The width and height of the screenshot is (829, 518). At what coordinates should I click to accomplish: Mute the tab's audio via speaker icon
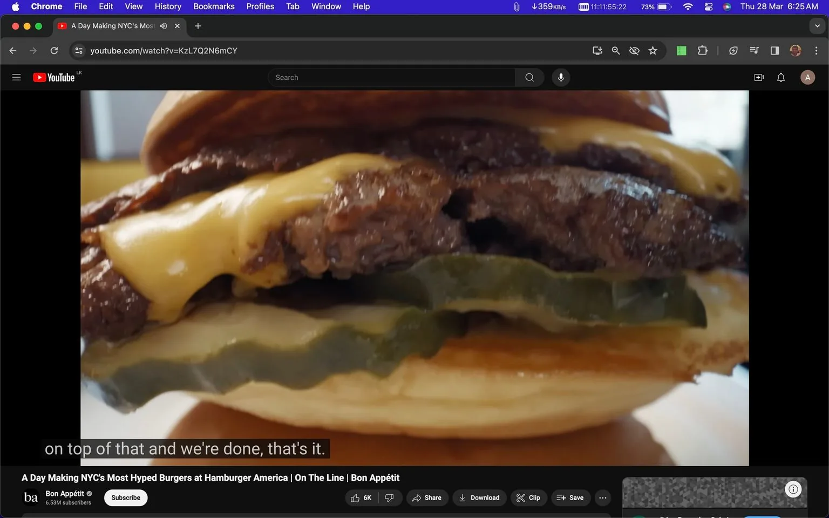tap(164, 25)
